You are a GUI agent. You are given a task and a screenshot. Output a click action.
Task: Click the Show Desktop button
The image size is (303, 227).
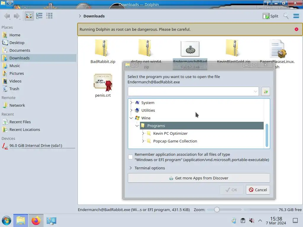click(295, 220)
